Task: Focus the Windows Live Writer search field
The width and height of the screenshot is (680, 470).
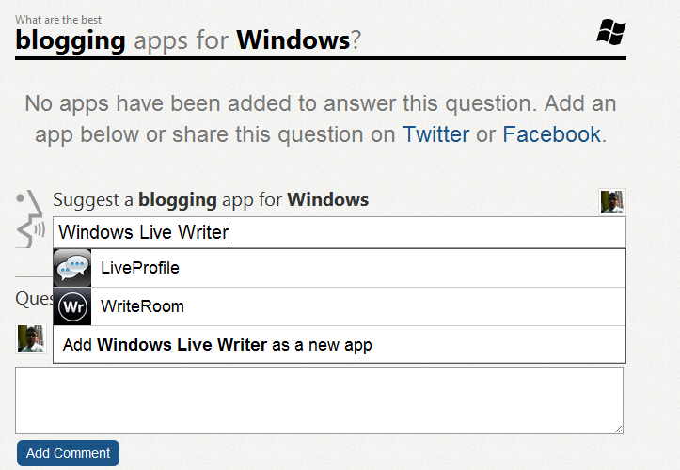Action: (x=340, y=232)
